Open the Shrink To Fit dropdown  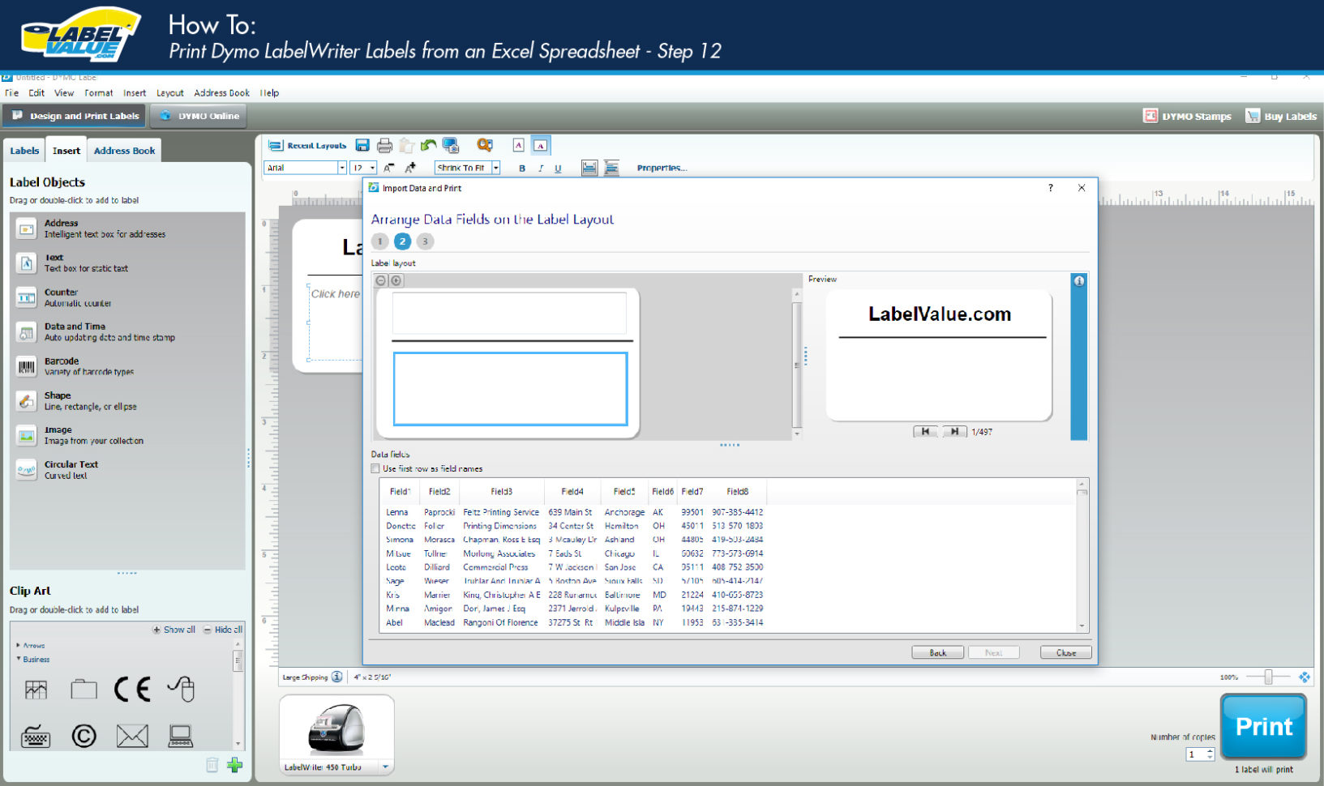pos(495,168)
